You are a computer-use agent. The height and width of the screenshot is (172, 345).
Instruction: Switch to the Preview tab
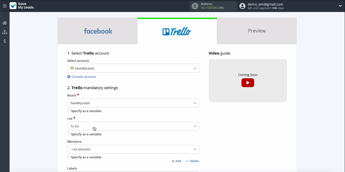coord(257,31)
